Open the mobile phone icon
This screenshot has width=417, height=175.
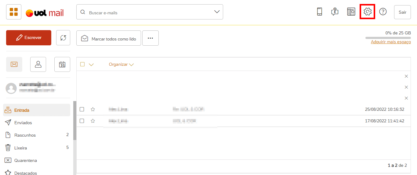point(319,12)
